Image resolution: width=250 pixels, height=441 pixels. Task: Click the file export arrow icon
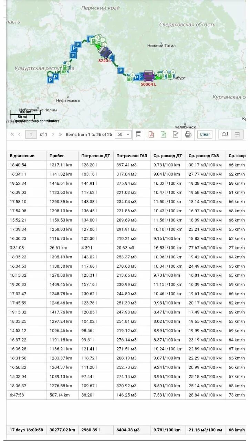[x=176, y=134]
